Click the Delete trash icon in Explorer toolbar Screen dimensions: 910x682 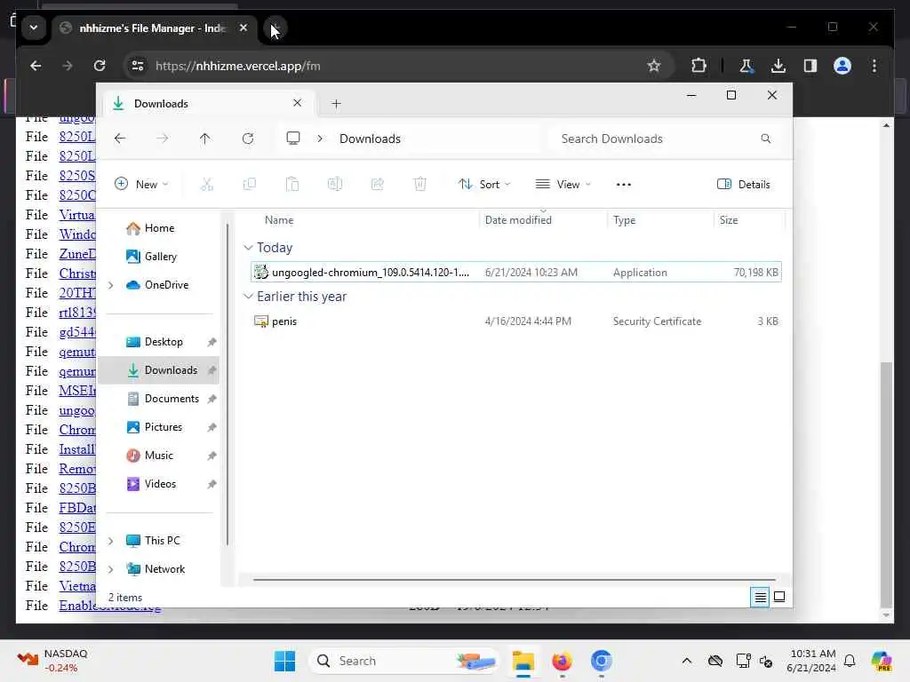click(420, 185)
